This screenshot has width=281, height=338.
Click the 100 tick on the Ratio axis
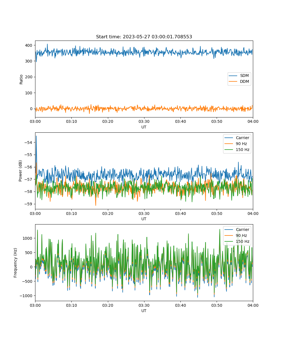pyautogui.click(x=29, y=93)
